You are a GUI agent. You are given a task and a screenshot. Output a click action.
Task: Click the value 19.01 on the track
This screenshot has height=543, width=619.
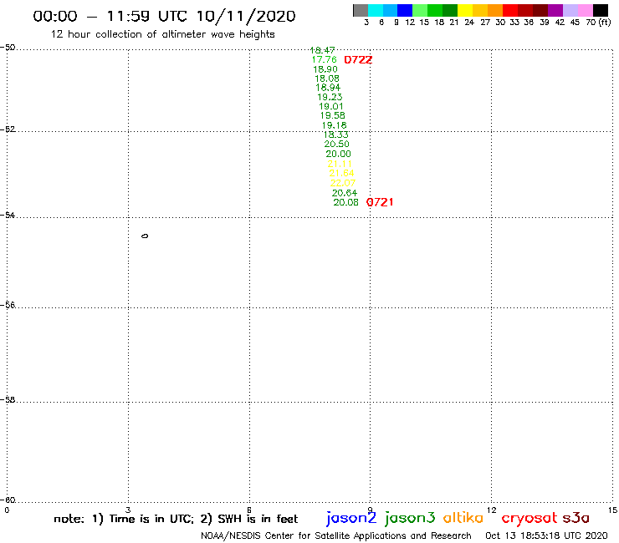[330, 106]
